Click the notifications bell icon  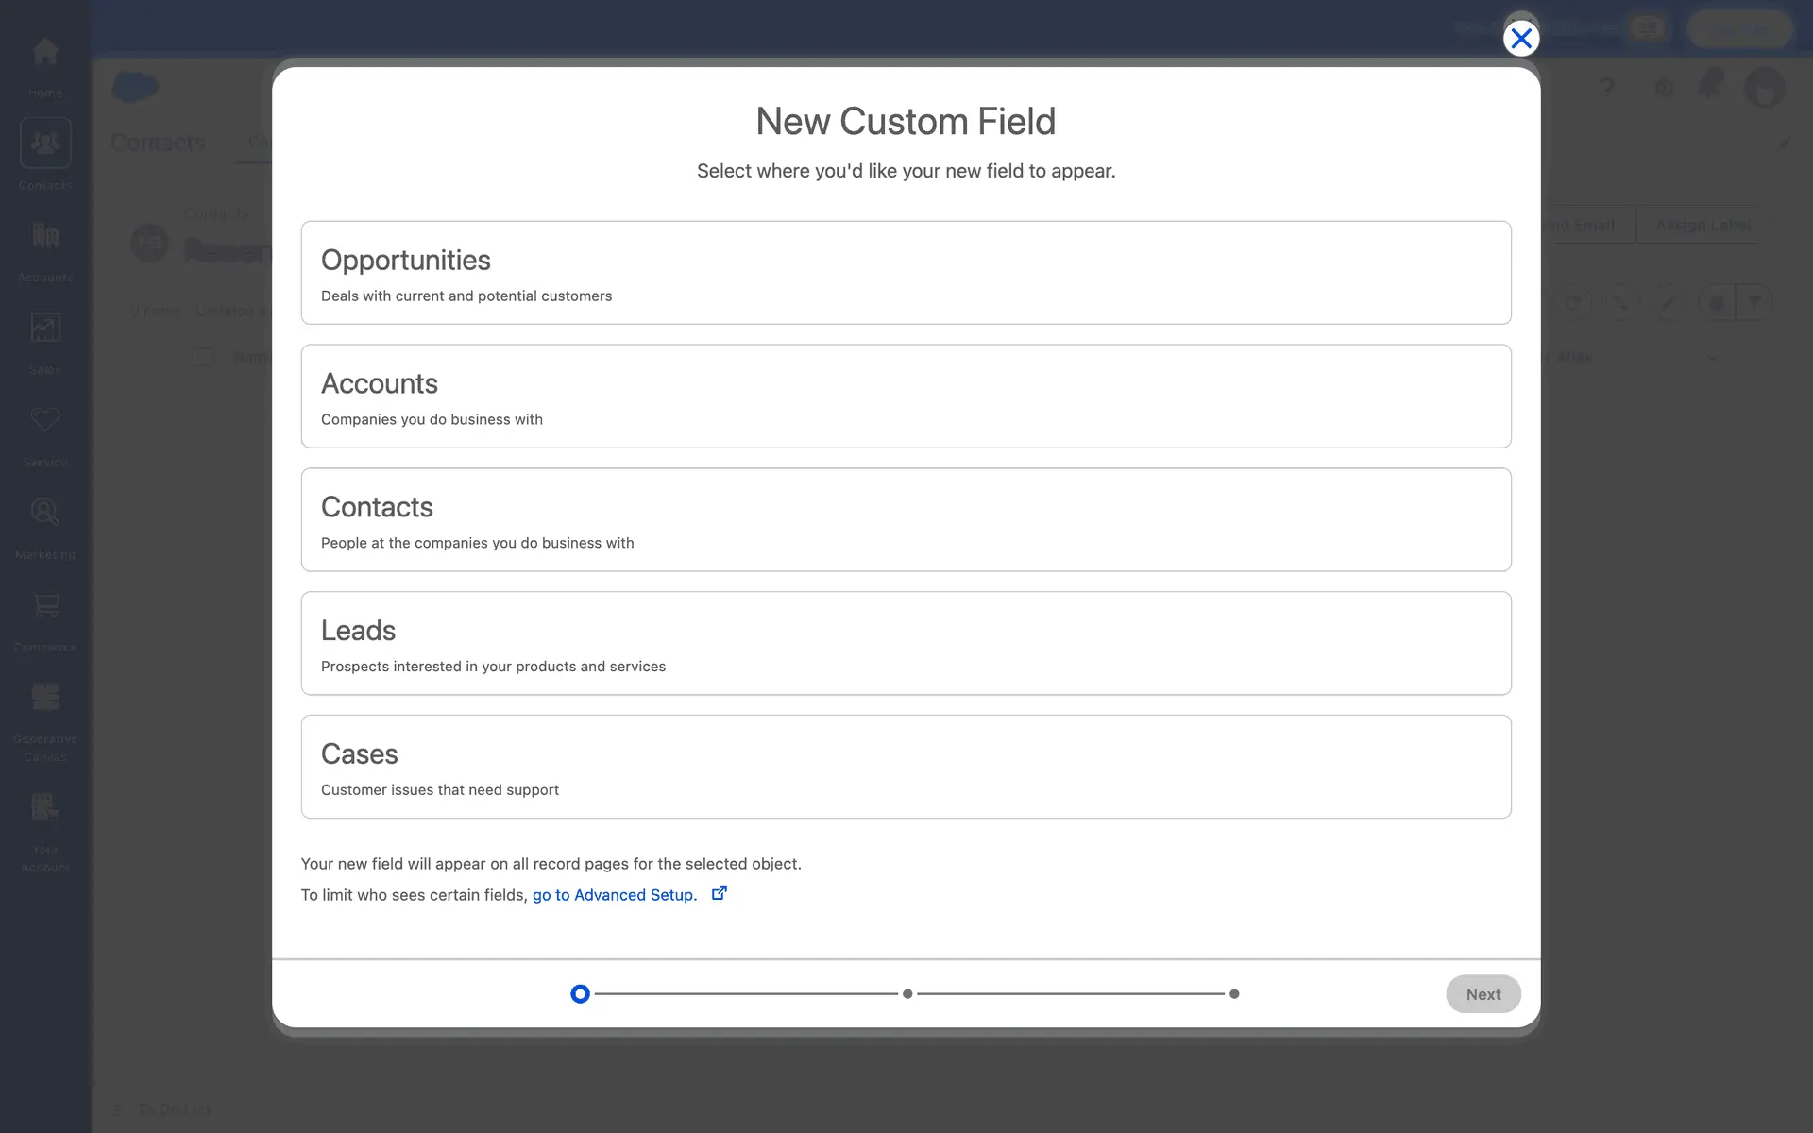[x=1709, y=85]
